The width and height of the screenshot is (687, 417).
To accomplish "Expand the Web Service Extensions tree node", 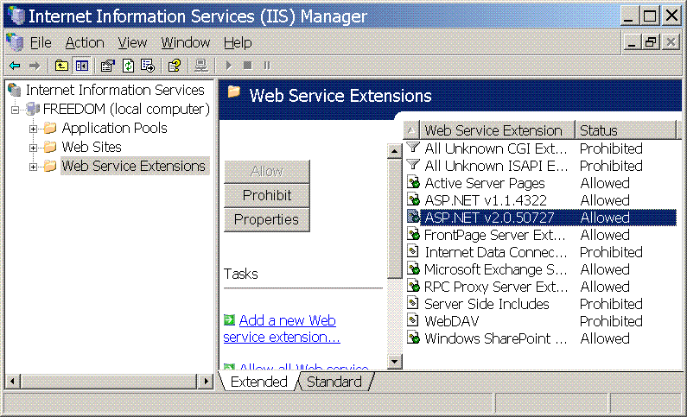I will [33, 167].
